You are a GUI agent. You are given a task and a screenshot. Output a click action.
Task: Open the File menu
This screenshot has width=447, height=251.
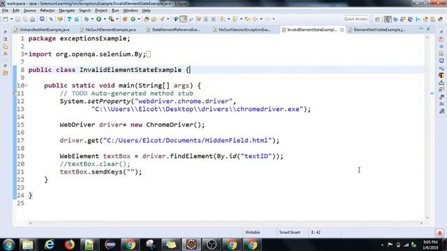(x=5, y=10)
